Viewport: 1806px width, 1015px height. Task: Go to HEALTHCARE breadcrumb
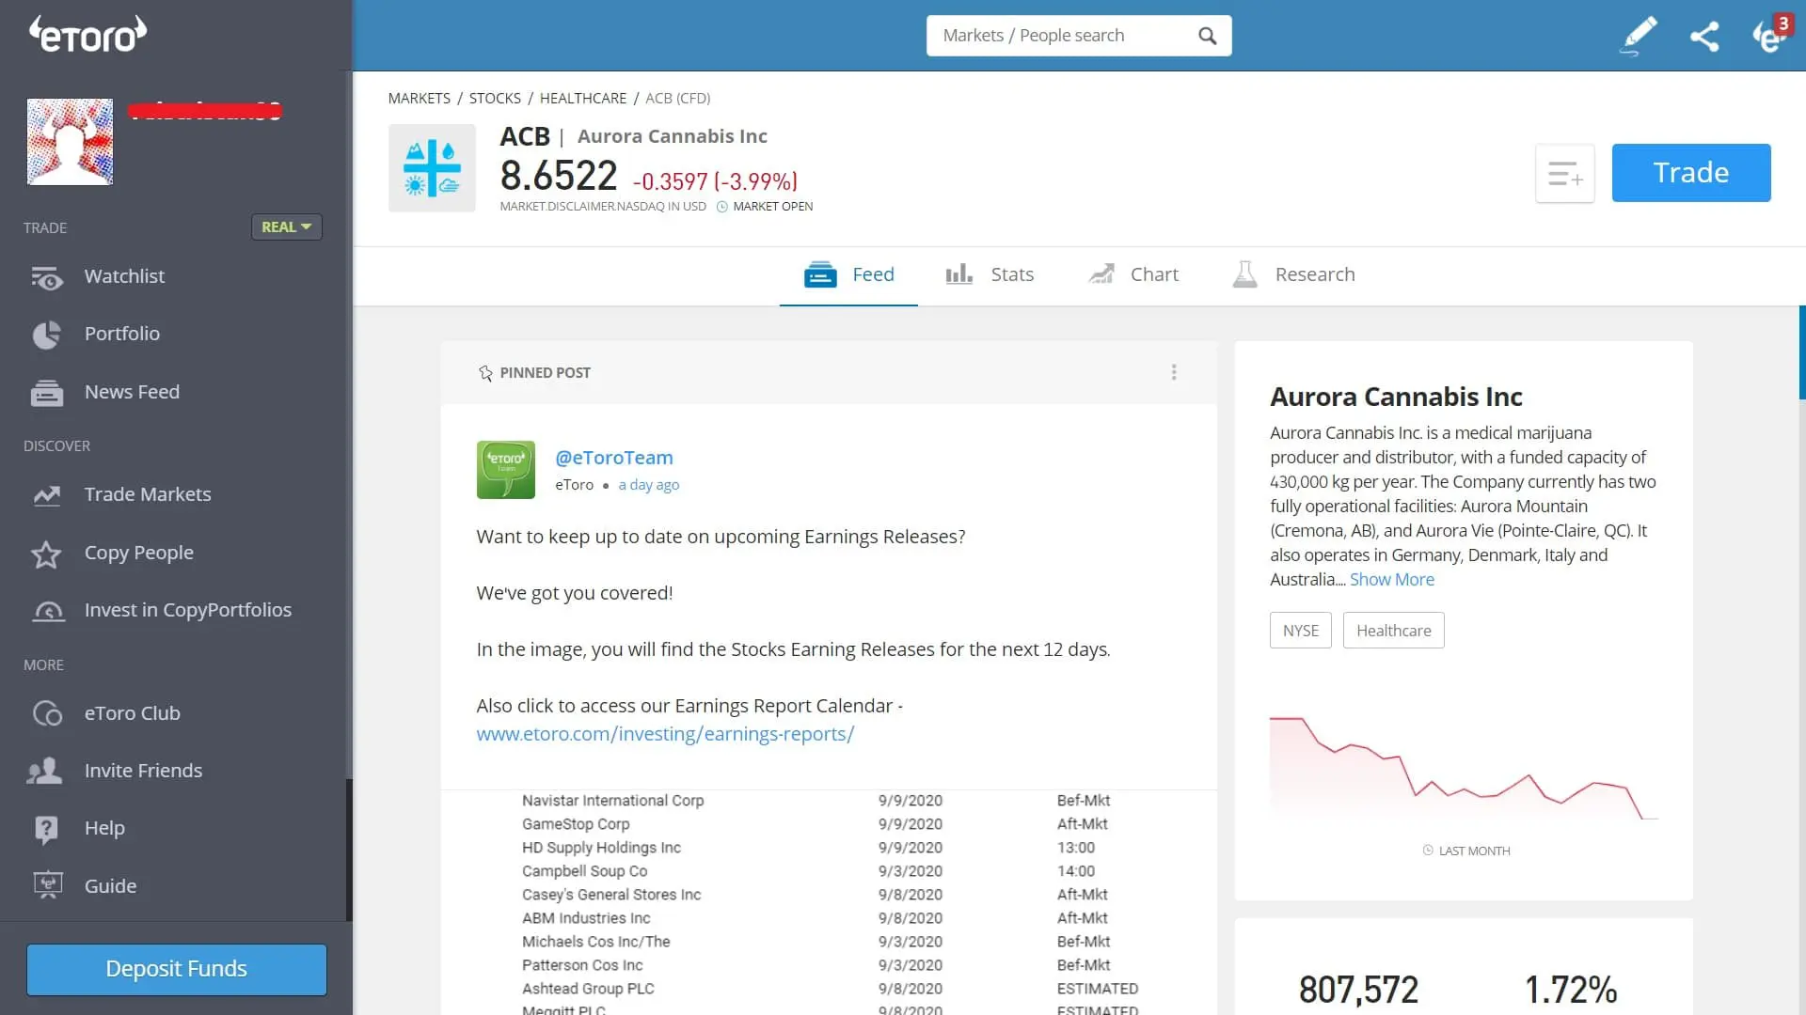tap(583, 98)
